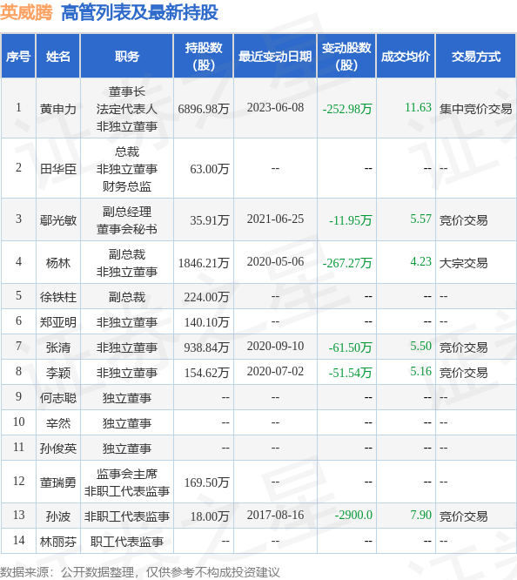This screenshot has width=517, height=580.
Task: Click the change value -11.95万
Action: pos(350,220)
